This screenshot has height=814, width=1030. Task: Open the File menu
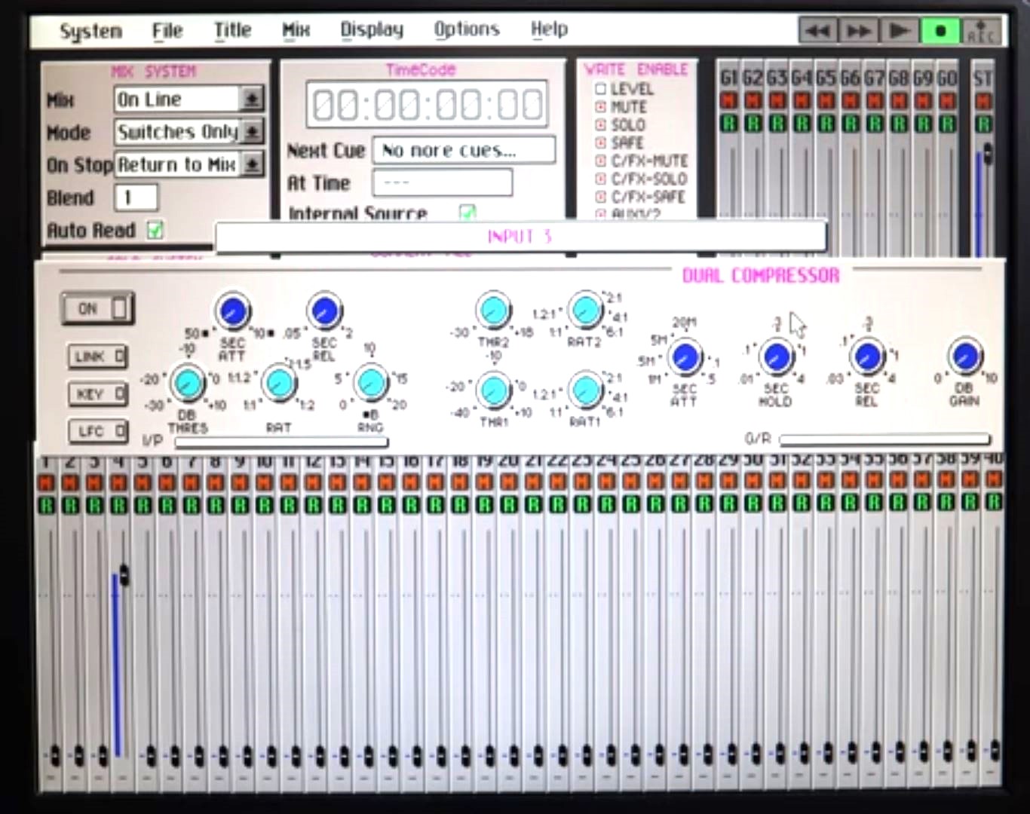(x=167, y=30)
